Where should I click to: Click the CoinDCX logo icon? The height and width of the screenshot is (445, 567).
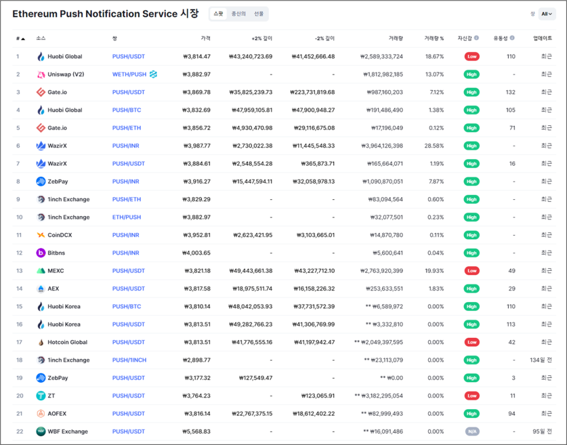41,235
